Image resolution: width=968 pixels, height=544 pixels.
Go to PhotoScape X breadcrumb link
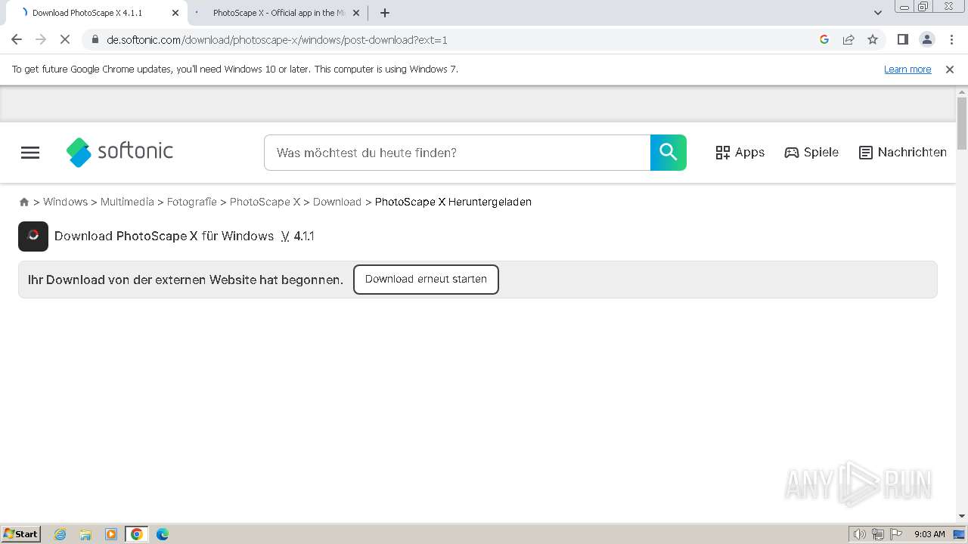(x=265, y=202)
